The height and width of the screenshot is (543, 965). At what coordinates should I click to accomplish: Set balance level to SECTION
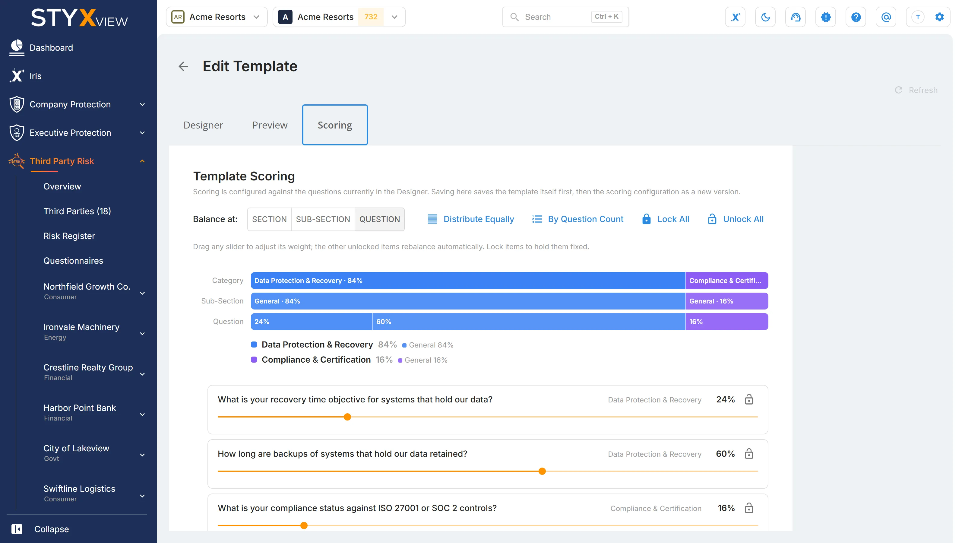(269, 219)
